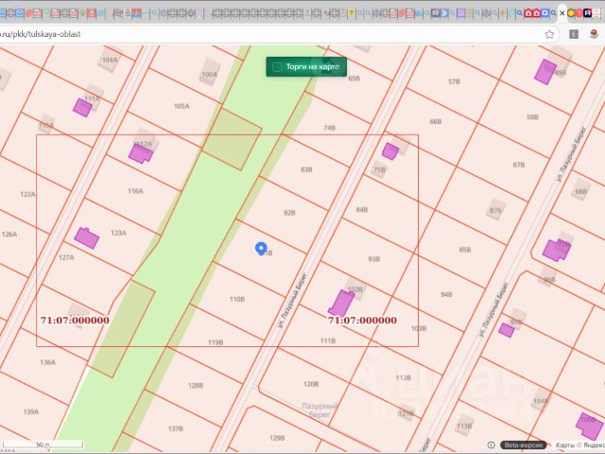Click parcel label 128B

click(196, 386)
